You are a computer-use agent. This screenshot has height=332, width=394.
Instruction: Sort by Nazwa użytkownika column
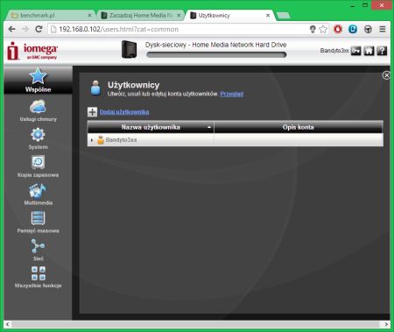(151, 127)
